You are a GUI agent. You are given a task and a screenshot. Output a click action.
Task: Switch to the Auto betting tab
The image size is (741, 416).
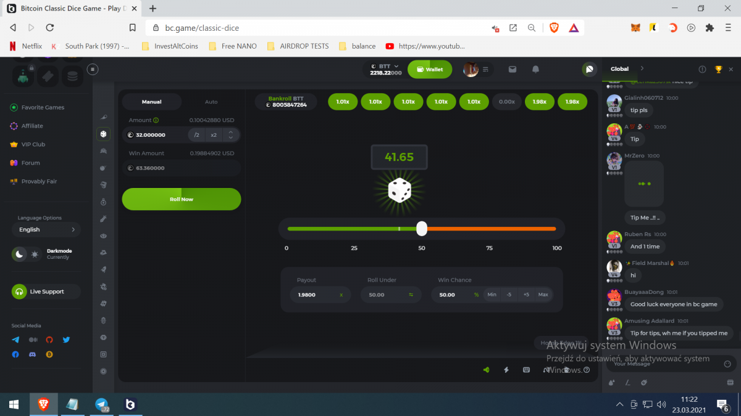[x=211, y=102]
